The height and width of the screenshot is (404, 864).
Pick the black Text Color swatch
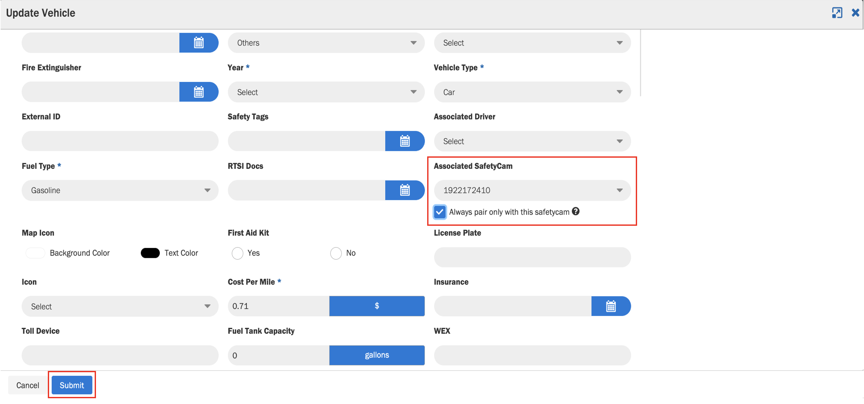(150, 253)
